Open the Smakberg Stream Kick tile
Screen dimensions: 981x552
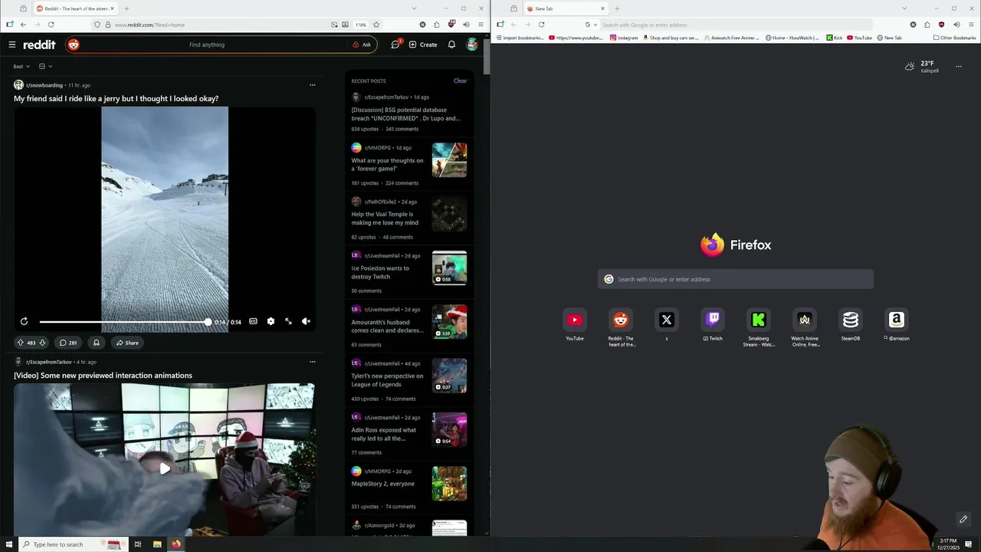[x=759, y=320]
